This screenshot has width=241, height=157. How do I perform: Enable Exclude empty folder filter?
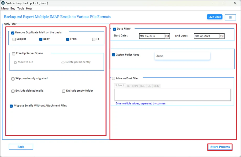[x=63, y=91]
